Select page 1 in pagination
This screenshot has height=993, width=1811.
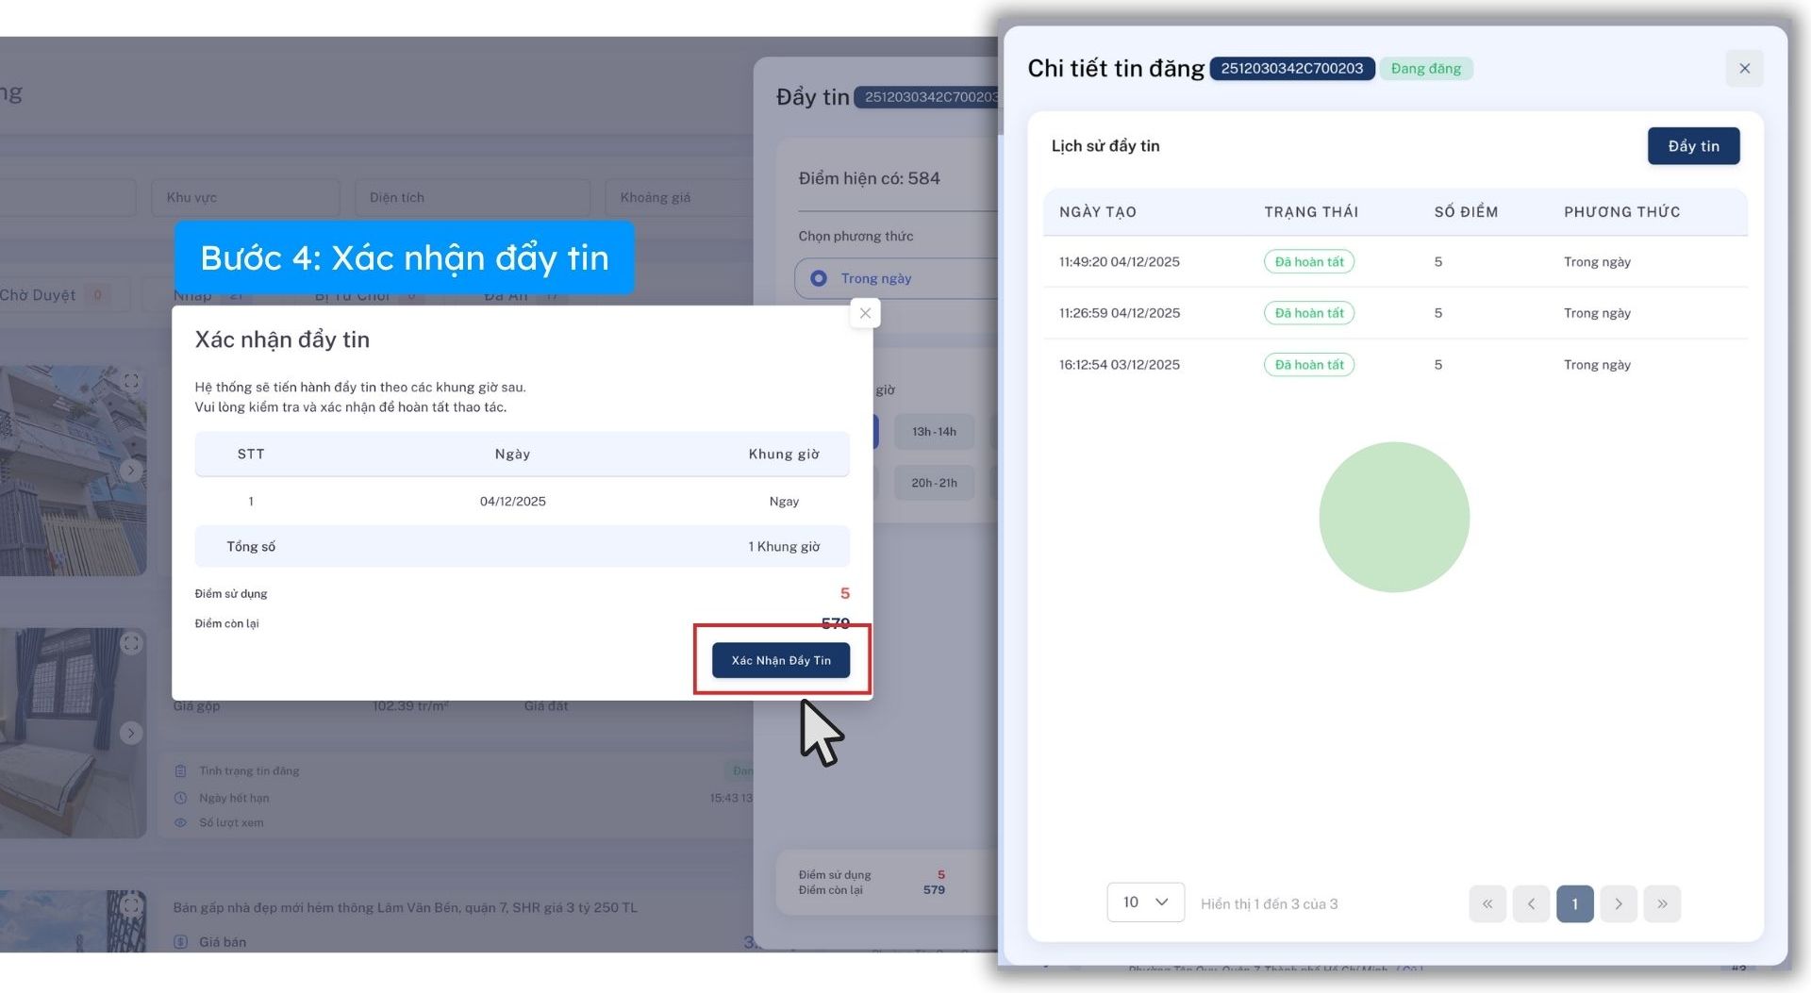pos(1573,903)
